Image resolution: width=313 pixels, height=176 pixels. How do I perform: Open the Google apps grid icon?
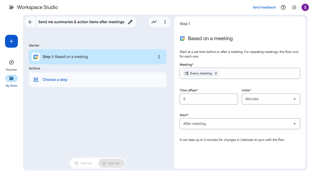[294, 7]
